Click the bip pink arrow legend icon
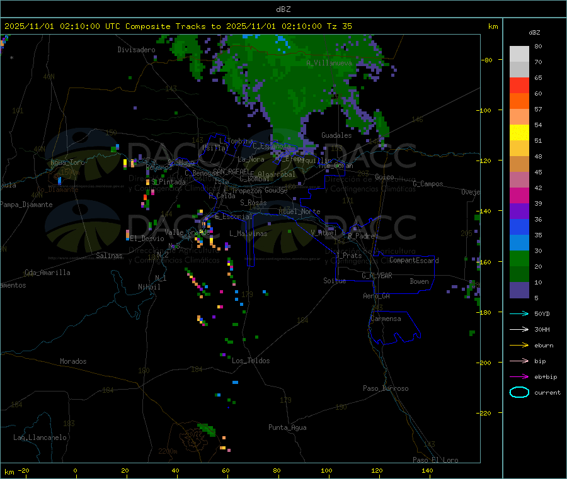This screenshot has width=567, height=479. 519,361
